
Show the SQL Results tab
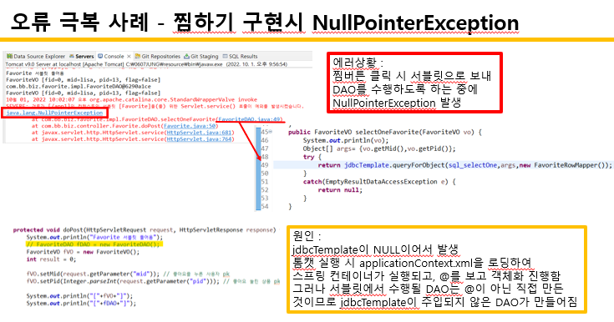(240, 57)
